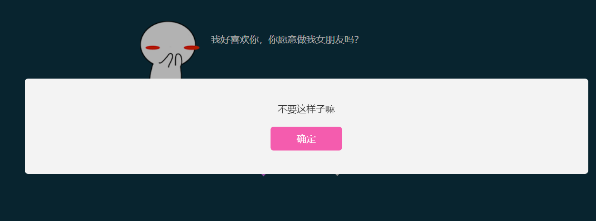
Task: Click the 我好喜欢你 confession text
Action: pos(235,40)
